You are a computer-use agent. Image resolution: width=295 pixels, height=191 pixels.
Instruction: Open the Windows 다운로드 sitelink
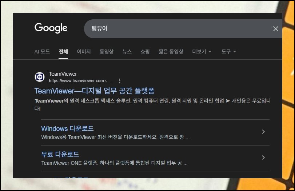[x=67, y=129]
